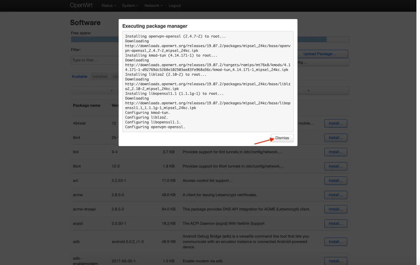This screenshot has width=420, height=265.
Task: Go to the OpenWrt home logo
Action: tap(81, 5)
